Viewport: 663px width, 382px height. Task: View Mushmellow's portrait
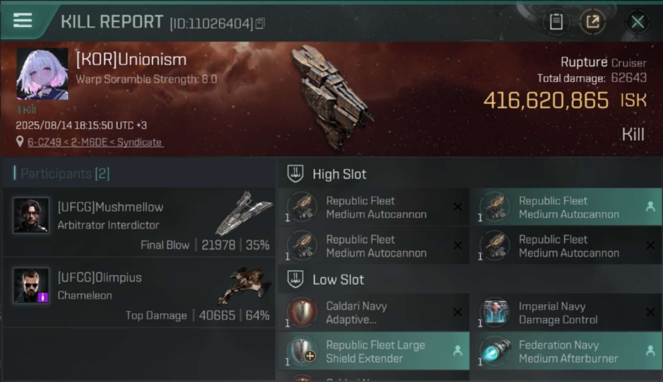[x=31, y=215]
